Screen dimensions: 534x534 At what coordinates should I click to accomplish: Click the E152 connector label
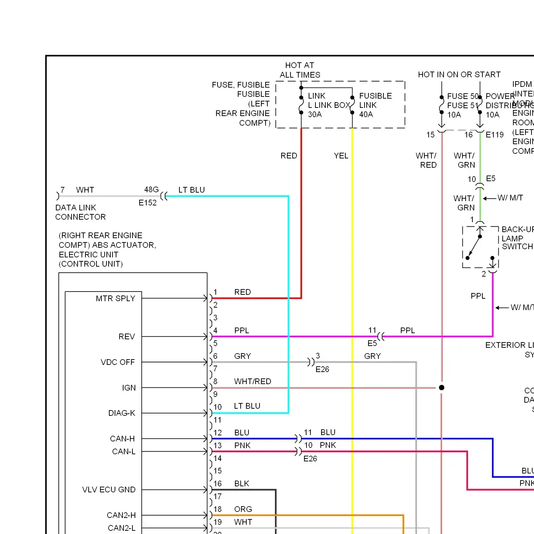tap(148, 203)
